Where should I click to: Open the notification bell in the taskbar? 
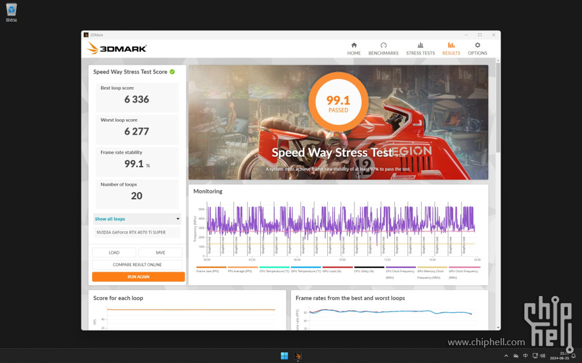click(574, 356)
